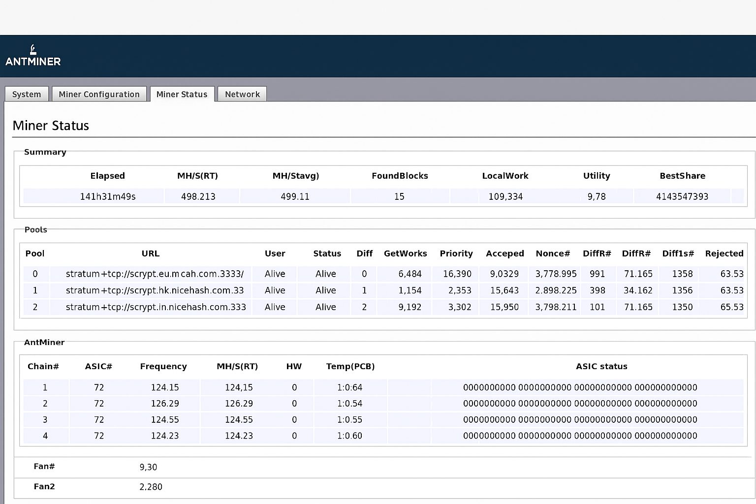
Task: Click the Rejected column header
Action: point(724,253)
